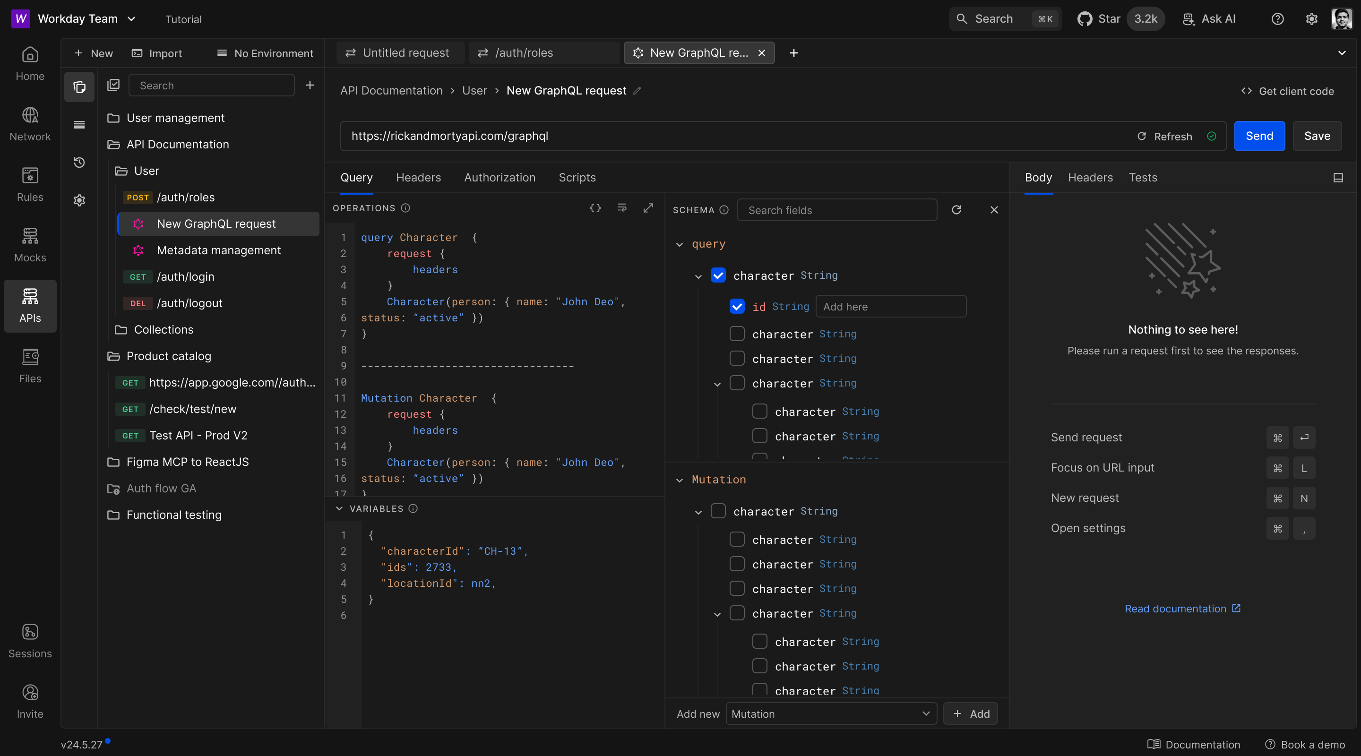The image size is (1361, 756).
Task: Check the query character box with nested children
Action: tap(737, 383)
